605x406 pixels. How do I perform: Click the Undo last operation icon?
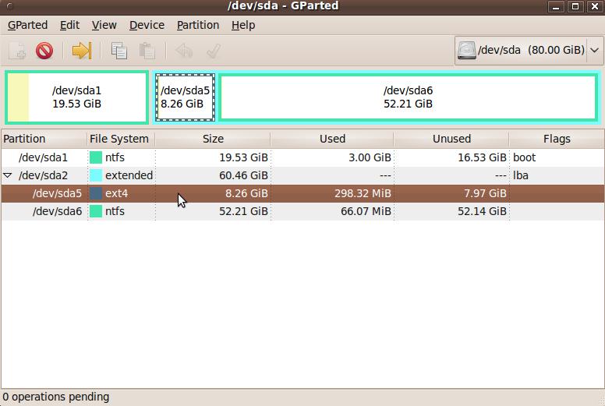coord(184,51)
